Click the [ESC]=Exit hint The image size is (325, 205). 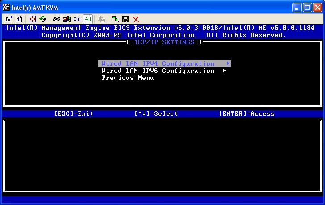coord(74,114)
